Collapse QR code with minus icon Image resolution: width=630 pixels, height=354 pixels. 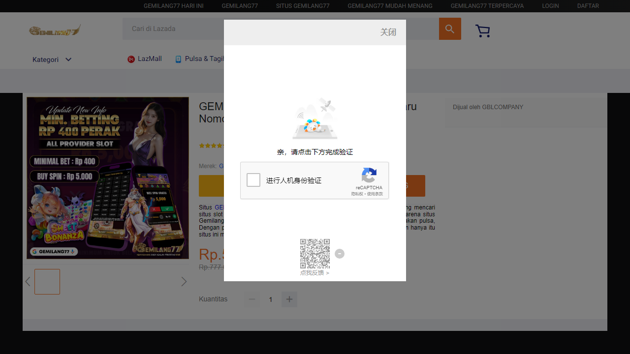(x=340, y=254)
